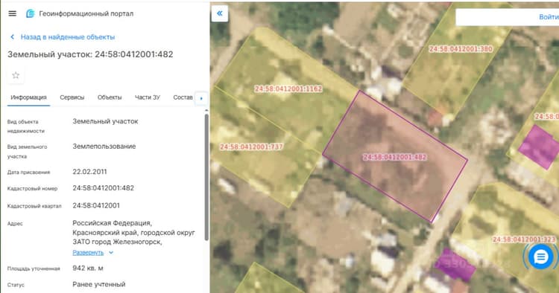This screenshot has height=293, width=559.
Task: Click the back arrow beside Назад
Action: click(x=13, y=37)
